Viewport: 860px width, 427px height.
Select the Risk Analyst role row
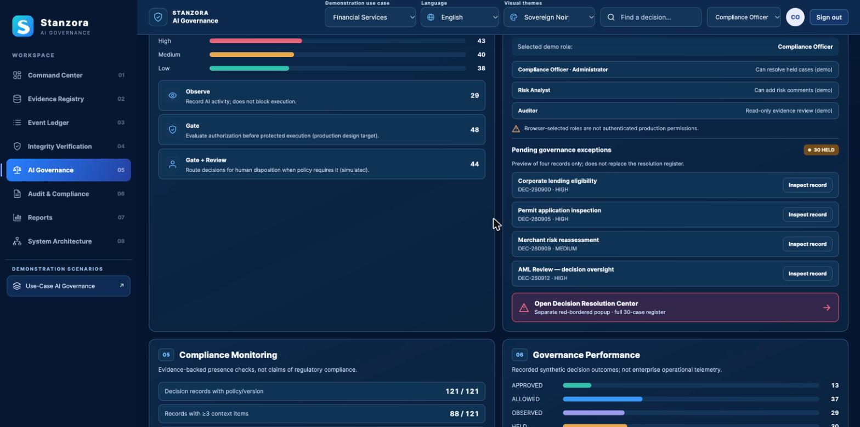[675, 90]
